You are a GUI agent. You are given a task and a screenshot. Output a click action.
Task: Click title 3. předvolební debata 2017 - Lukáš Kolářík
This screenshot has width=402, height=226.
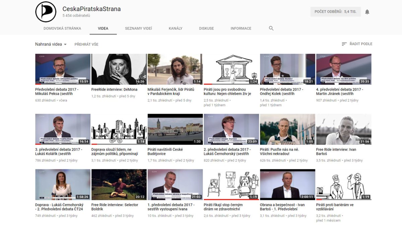pyautogui.click(x=59, y=152)
